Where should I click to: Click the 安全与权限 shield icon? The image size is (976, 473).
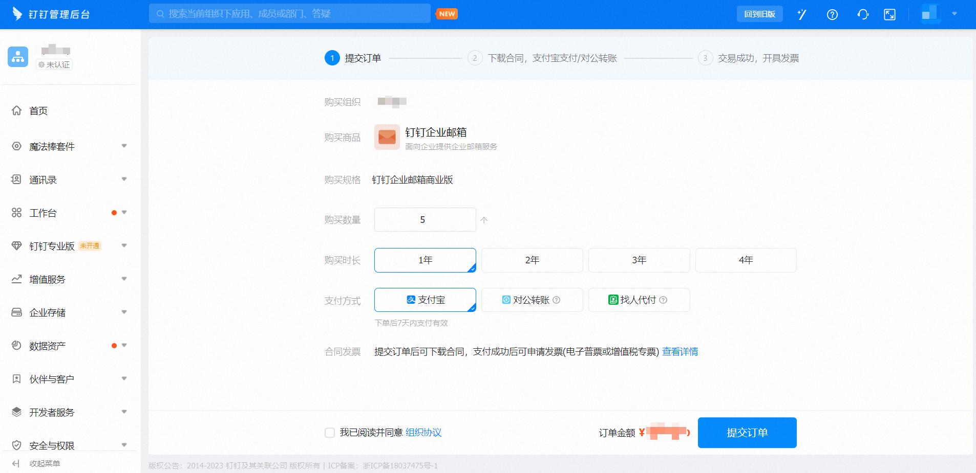(16, 445)
